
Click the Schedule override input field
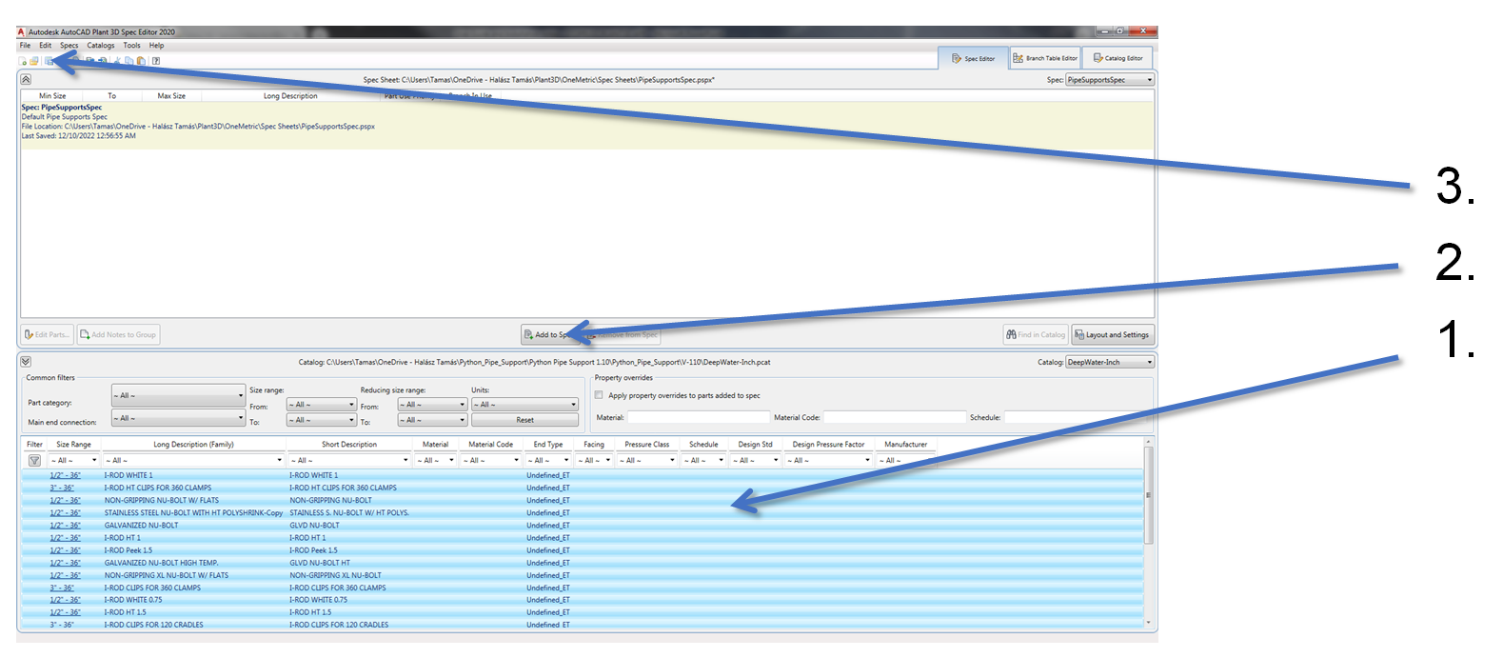click(1078, 417)
